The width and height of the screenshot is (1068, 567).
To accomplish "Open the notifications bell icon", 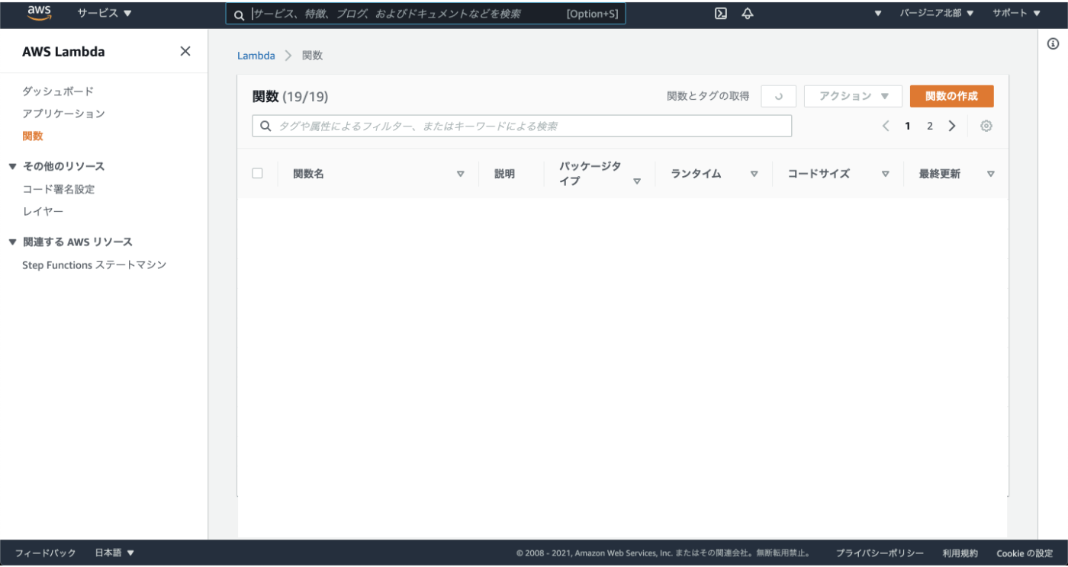I will pyautogui.click(x=748, y=13).
